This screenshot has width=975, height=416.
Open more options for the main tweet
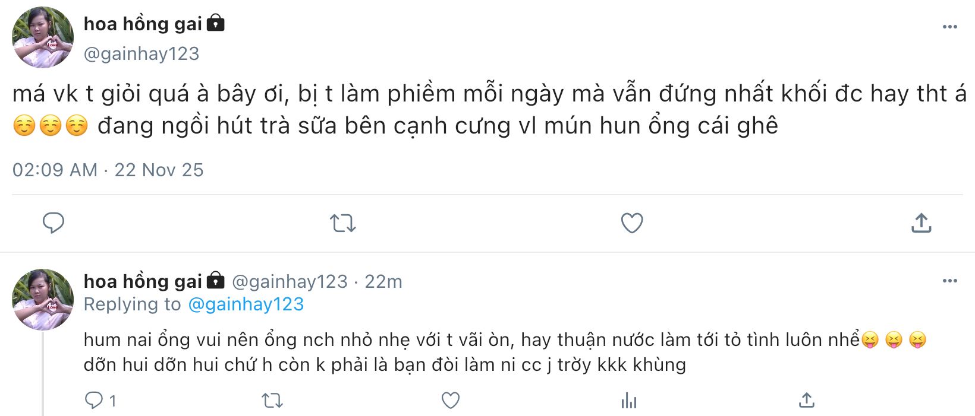pos(949,27)
